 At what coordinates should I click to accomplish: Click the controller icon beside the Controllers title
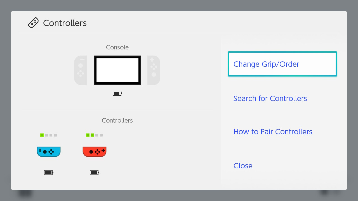33,23
